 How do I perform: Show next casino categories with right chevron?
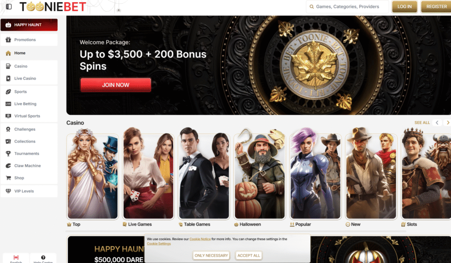click(447, 123)
